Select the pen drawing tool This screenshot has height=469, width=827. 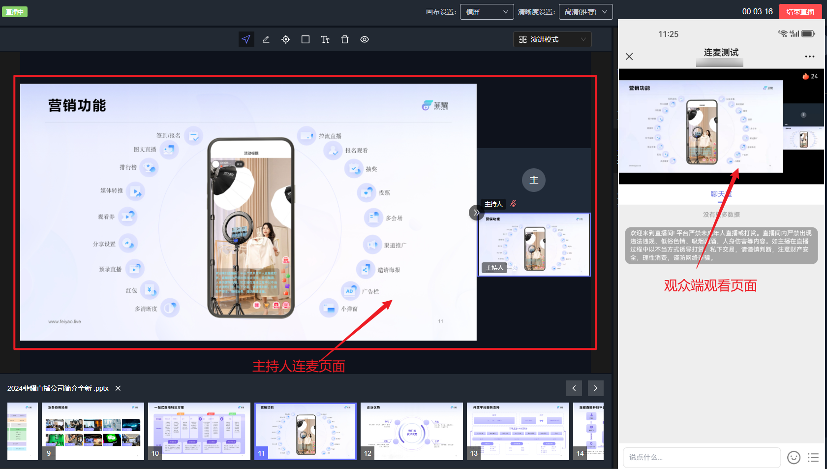point(266,39)
